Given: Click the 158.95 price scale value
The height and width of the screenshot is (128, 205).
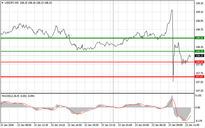Looking at the screenshot, I should coord(199,21).
